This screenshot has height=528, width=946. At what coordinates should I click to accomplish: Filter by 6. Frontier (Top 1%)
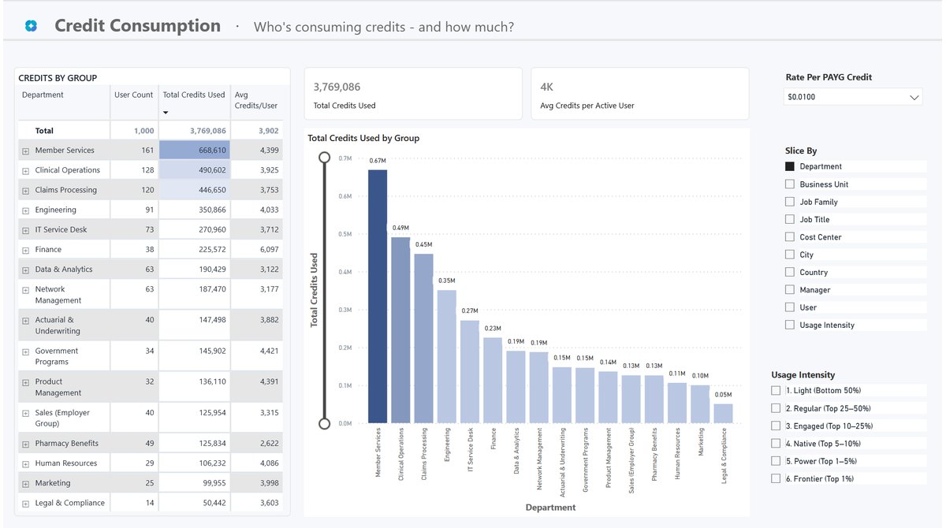[777, 478]
